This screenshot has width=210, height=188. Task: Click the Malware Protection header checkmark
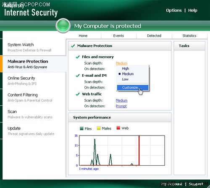click(x=73, y=46)
